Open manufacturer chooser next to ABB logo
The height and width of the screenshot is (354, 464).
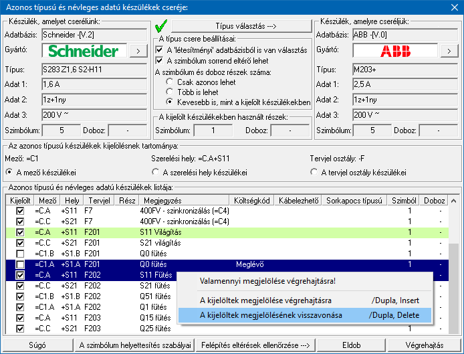tap(449, 51)
